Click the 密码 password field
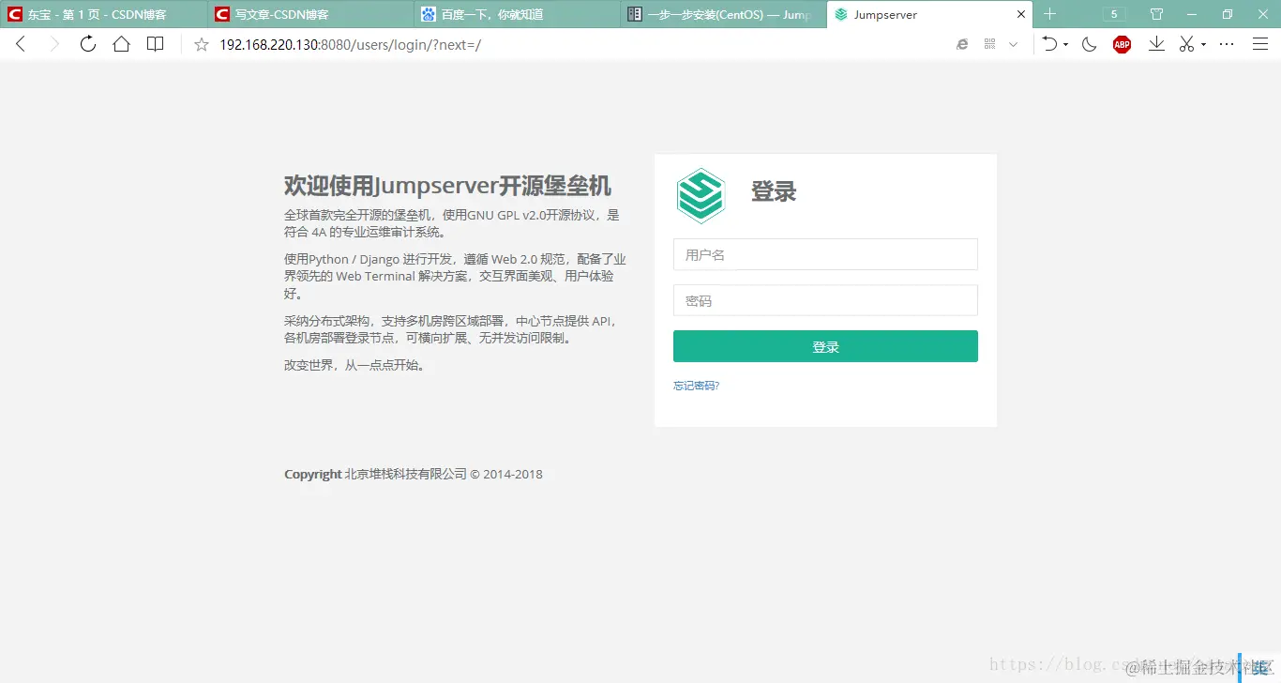 coord(825,300)
